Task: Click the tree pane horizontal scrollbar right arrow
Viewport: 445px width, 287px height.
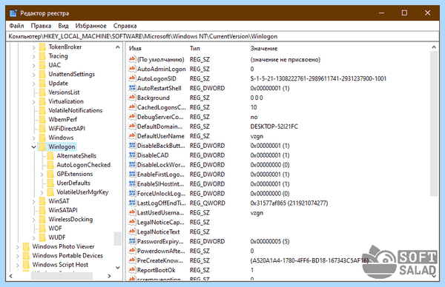Action: (x=109, y=276)
